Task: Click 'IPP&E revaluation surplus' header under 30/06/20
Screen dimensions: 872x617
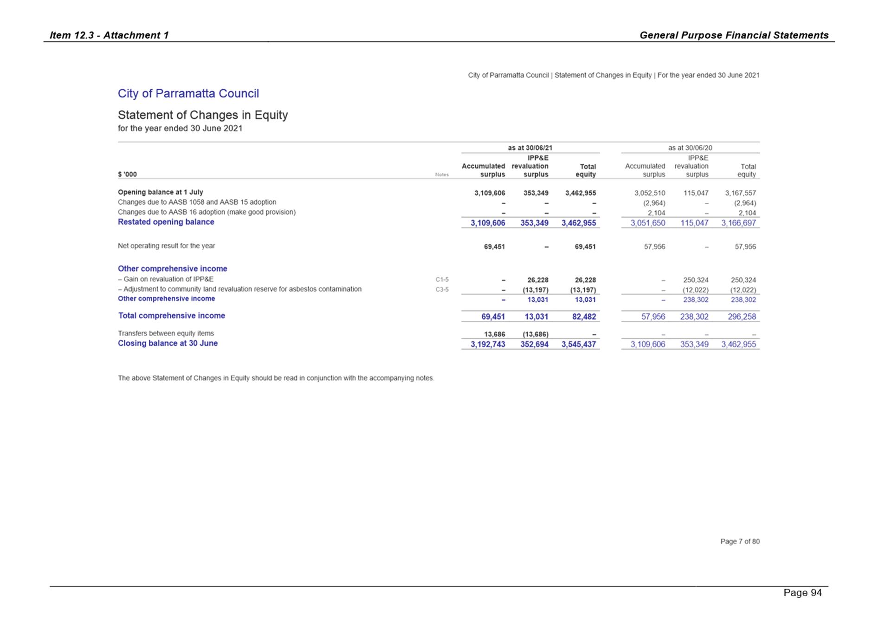Action: tap(691, 166)
